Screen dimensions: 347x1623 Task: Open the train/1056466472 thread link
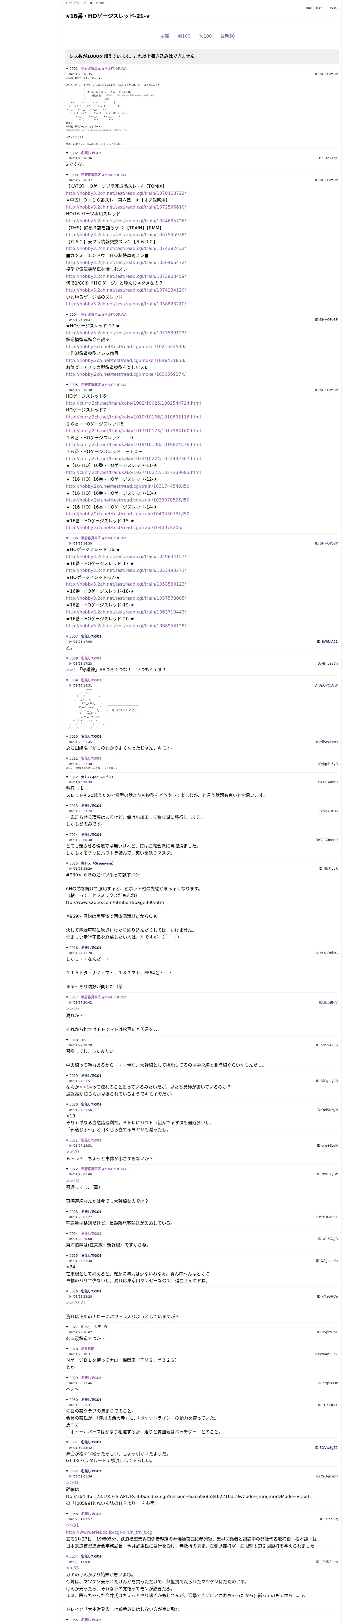126,263
